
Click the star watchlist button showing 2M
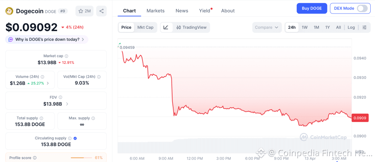(x=85, y=11)
